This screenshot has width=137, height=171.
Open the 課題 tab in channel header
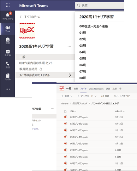pyautogui.click(x=108, y=89)
